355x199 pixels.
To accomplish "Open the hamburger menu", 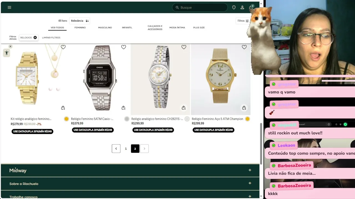I will [x=9, y=7].
